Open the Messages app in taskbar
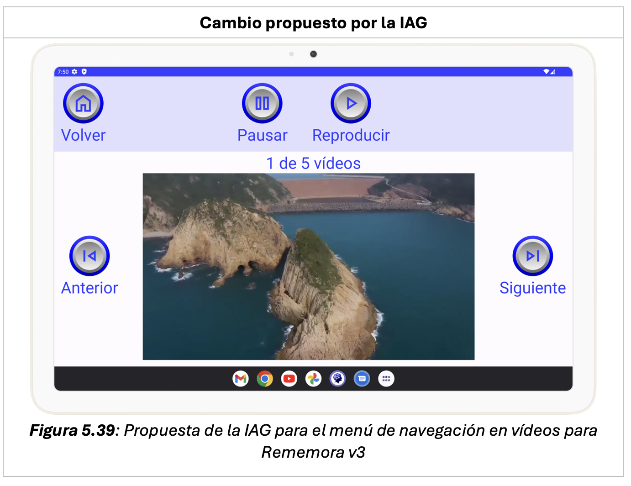This screenshot has width=631, height=486. click(362, 379)
